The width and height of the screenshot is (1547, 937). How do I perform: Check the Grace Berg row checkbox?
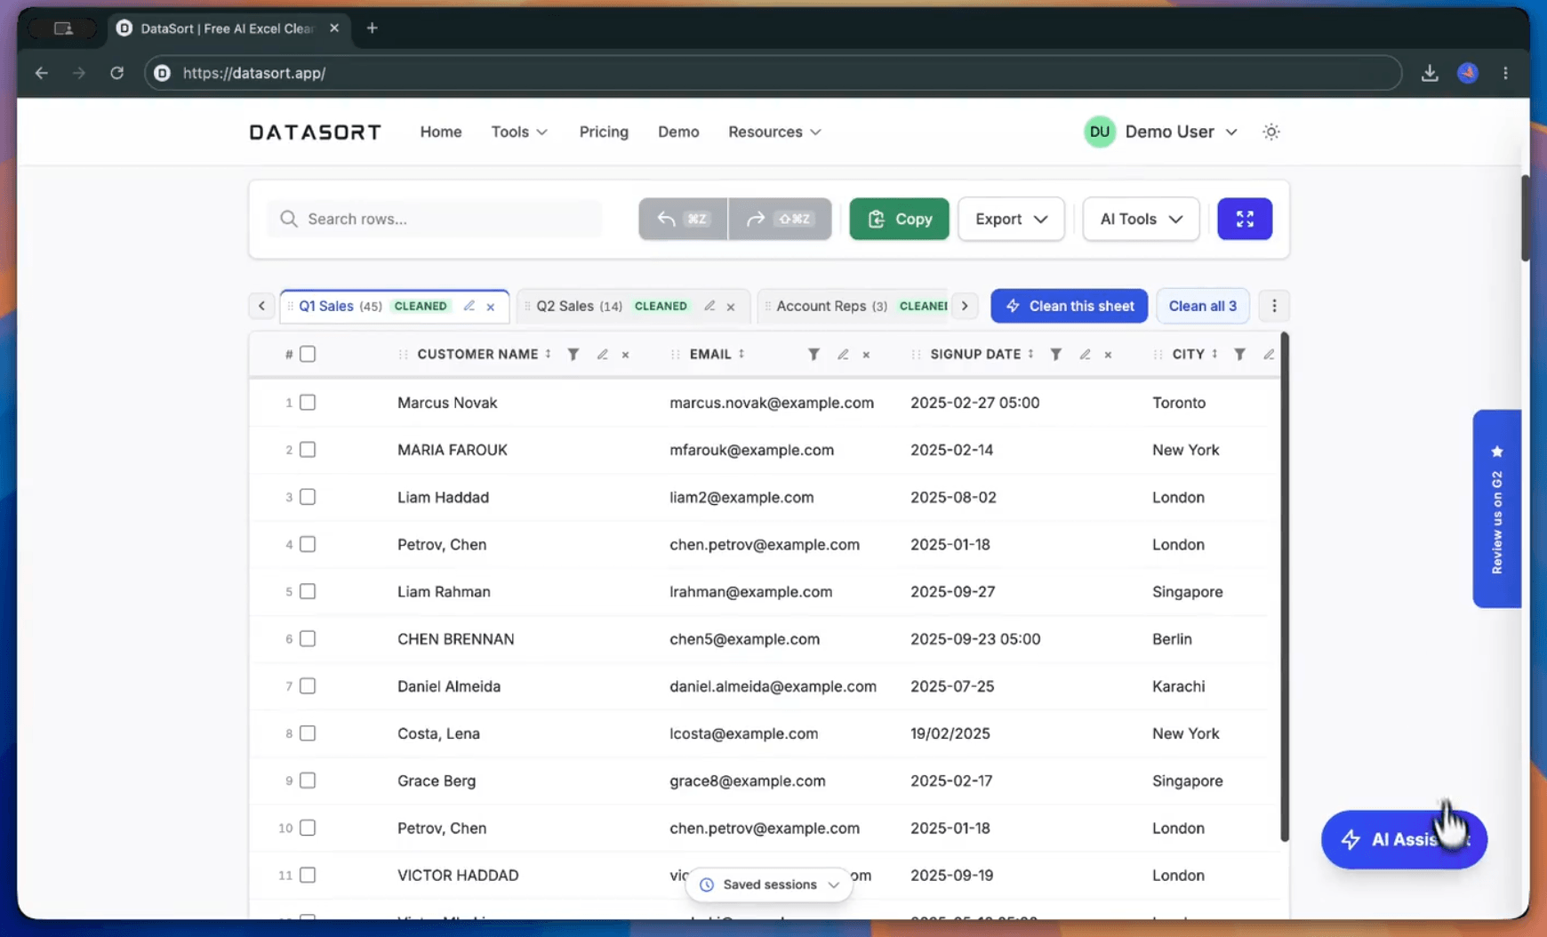(x=308, y=781)
